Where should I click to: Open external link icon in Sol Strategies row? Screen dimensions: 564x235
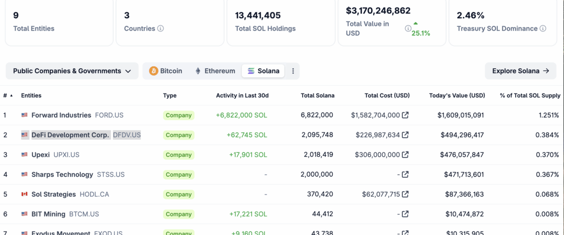click(405, 194)
